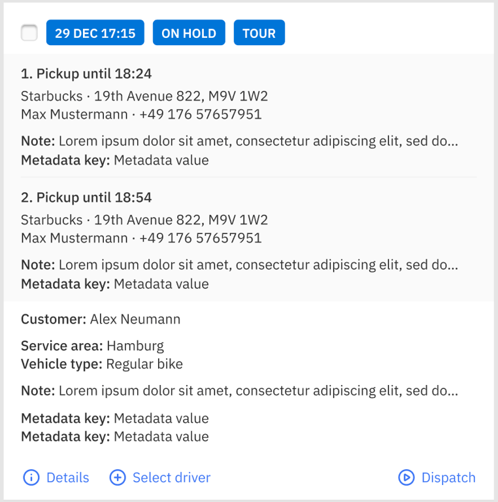Viewport: 498px width, 502px height.
Task: Tick the order card selection checkbox
Action: click(29, 33)
